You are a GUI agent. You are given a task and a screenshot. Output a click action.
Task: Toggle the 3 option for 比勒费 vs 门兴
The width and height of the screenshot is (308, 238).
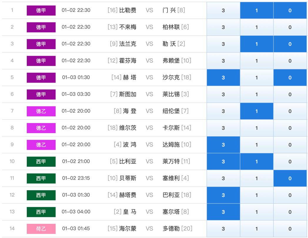click(x=223, y=10)
